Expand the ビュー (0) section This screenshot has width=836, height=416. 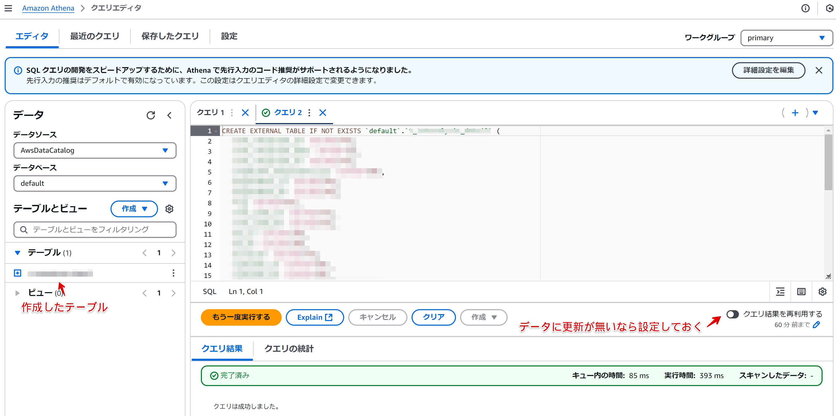18,293
